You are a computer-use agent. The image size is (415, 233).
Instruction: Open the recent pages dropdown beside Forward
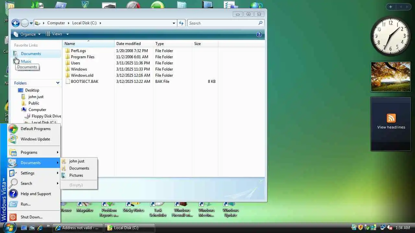pyautogui.click(x=31, y=23)
